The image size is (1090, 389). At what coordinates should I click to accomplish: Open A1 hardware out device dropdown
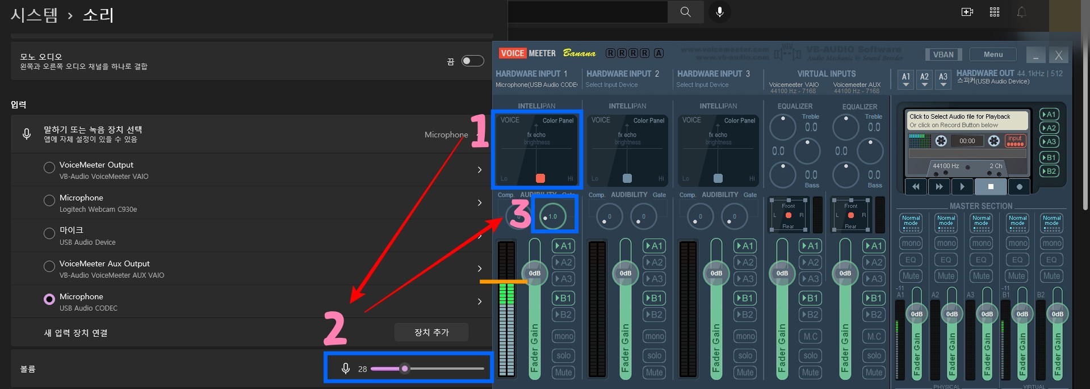(906, 80)
